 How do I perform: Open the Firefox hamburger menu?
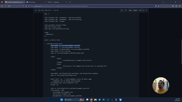coord(180,6)
